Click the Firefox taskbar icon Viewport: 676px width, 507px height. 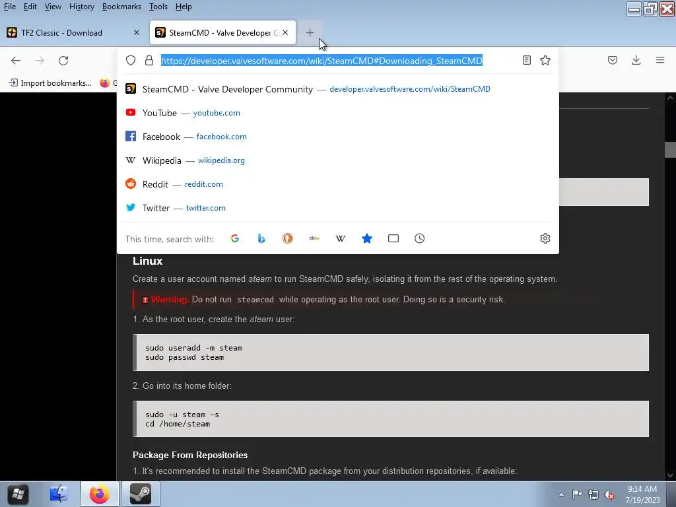pos(100,494)
